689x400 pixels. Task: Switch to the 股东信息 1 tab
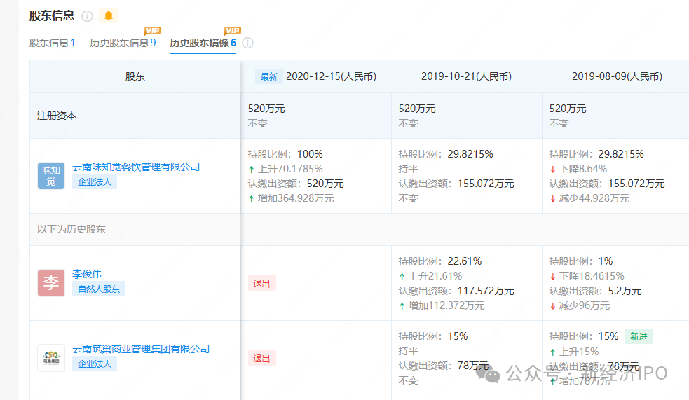coord(53,43)
